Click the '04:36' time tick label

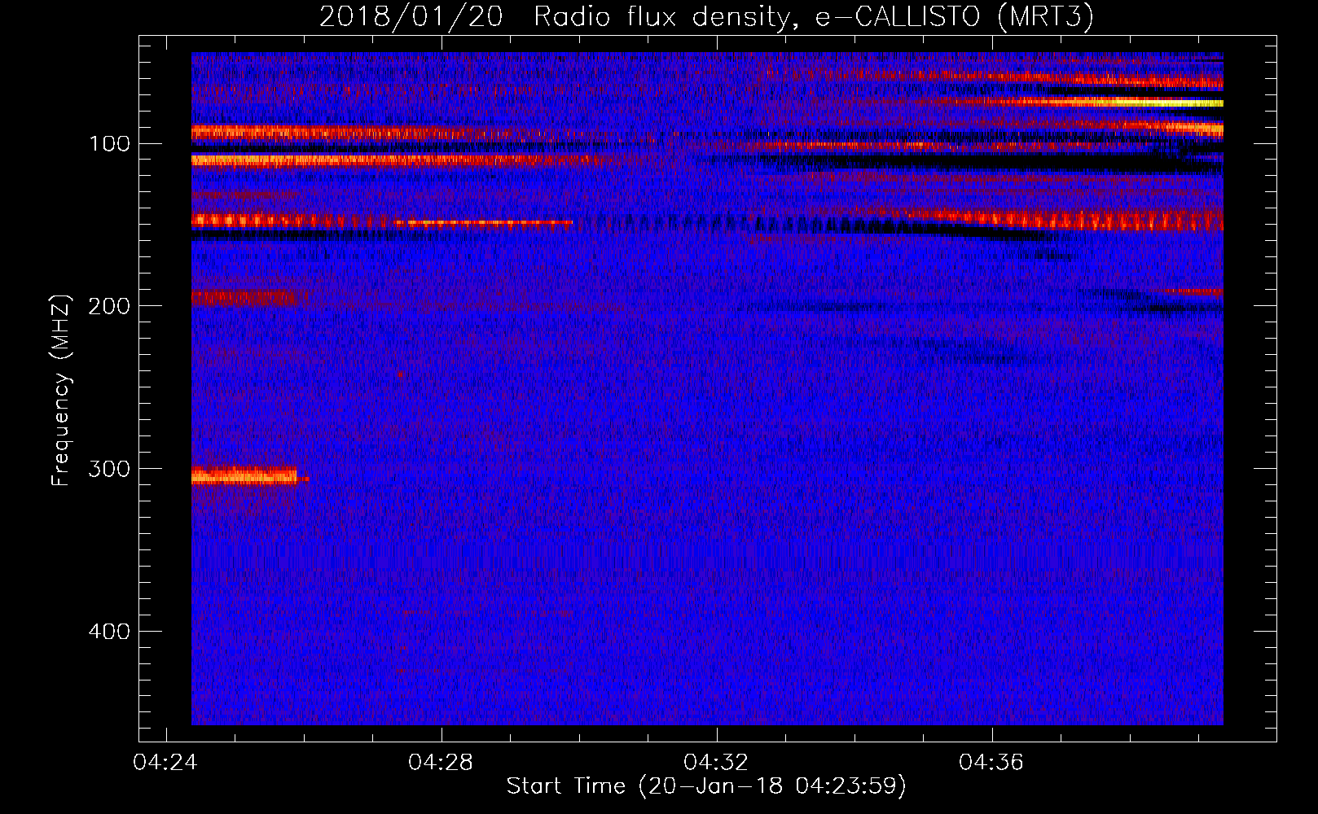pos(991,763)
